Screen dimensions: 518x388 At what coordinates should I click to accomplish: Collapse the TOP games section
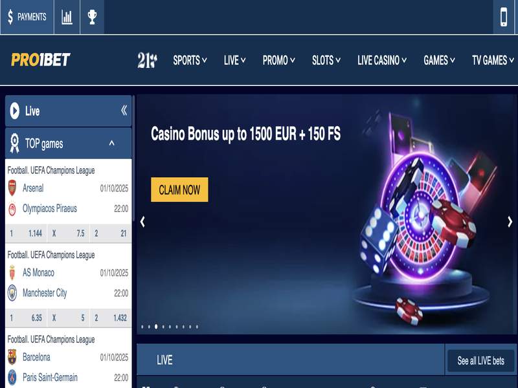pos(111,143)
